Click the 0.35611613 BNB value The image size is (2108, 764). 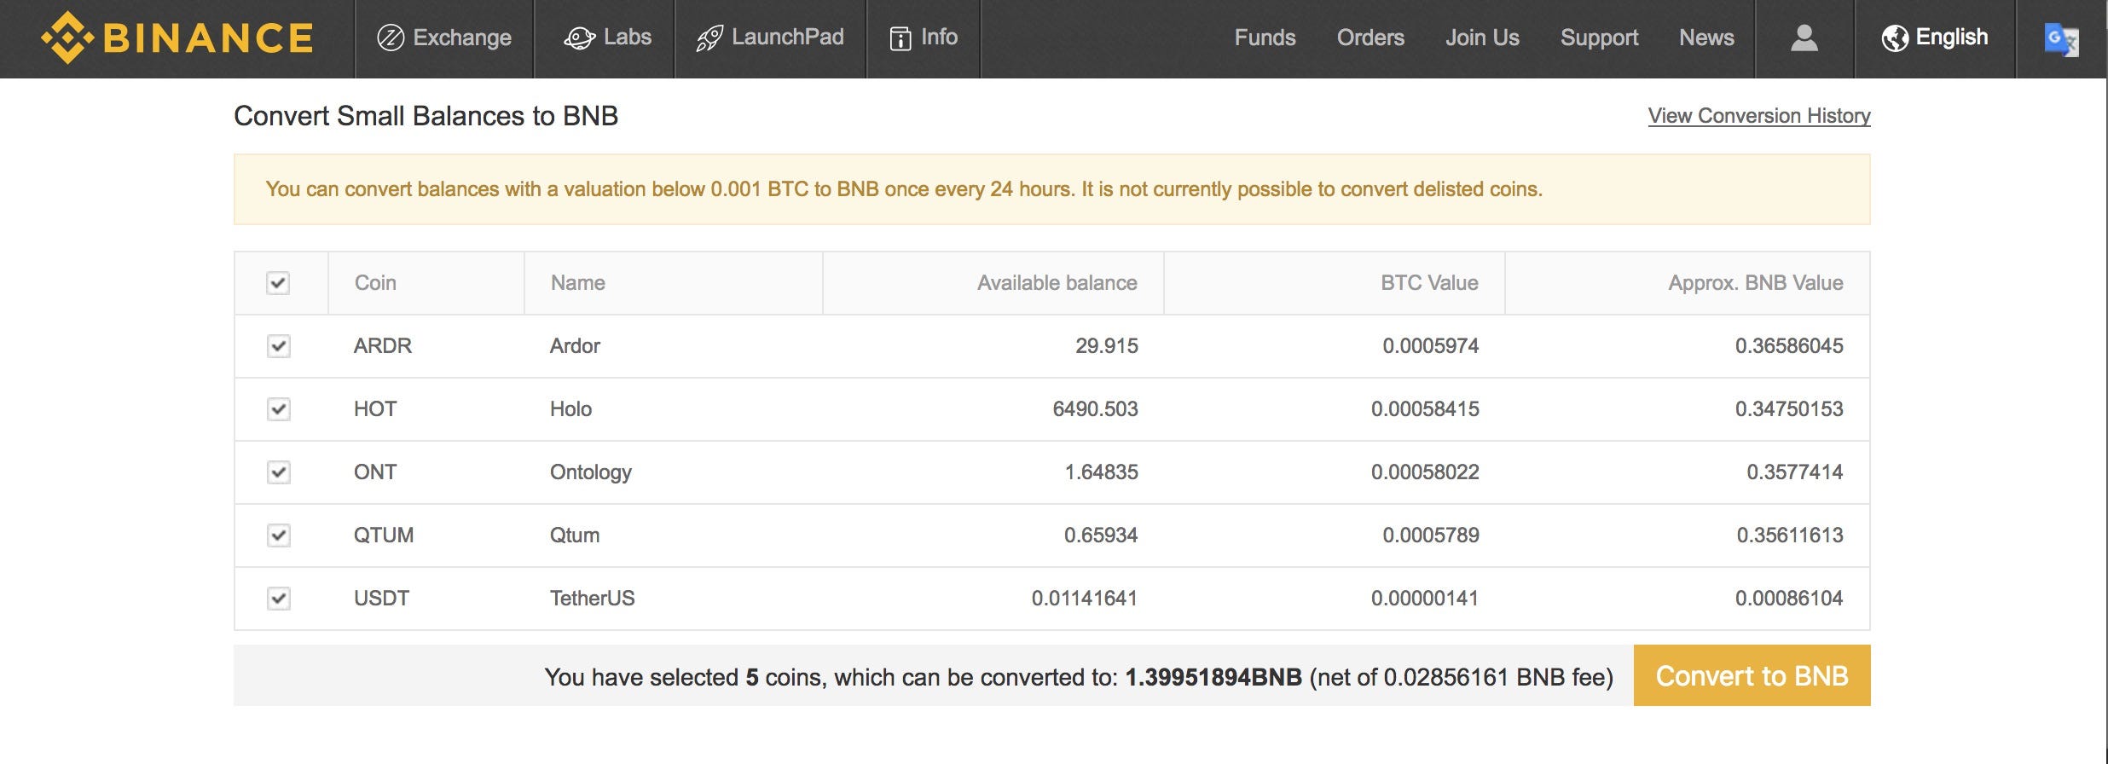click(1790, 535)
